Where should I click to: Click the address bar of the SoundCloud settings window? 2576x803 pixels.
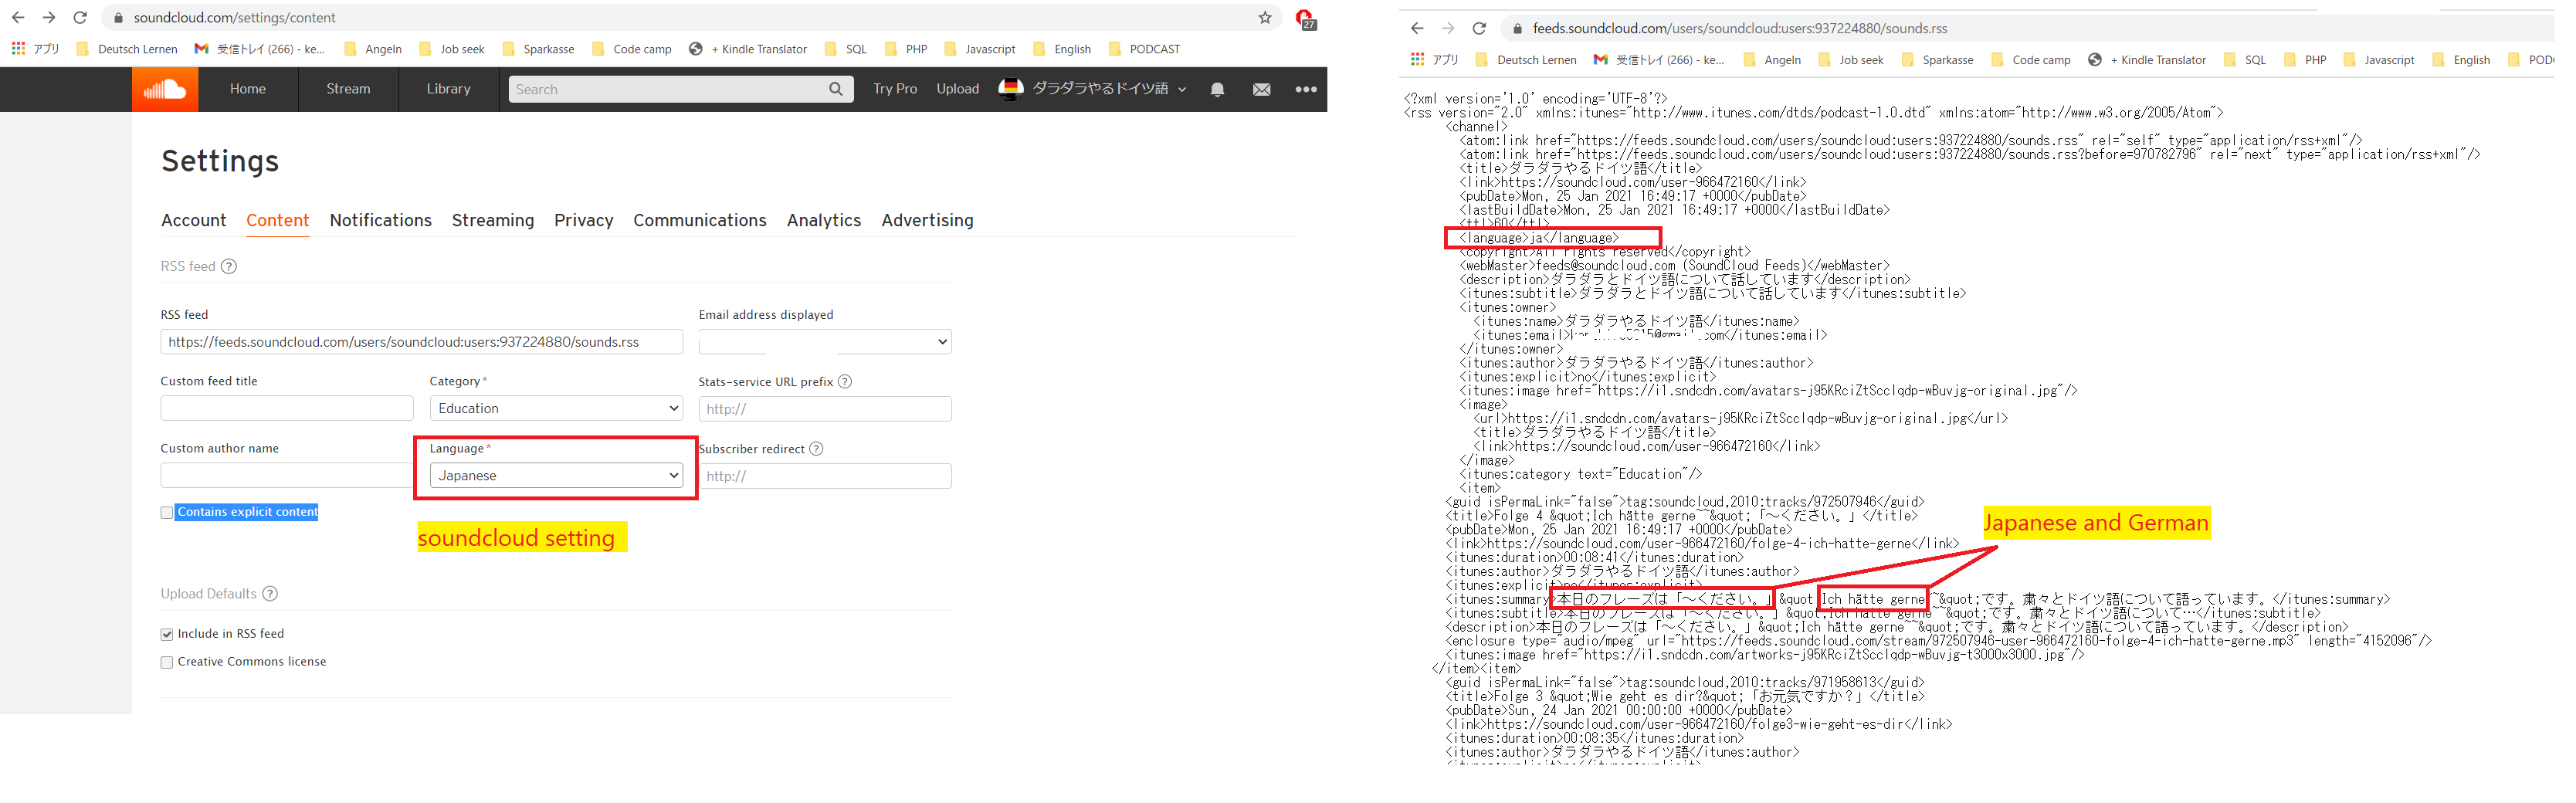(x=690, y=18)
